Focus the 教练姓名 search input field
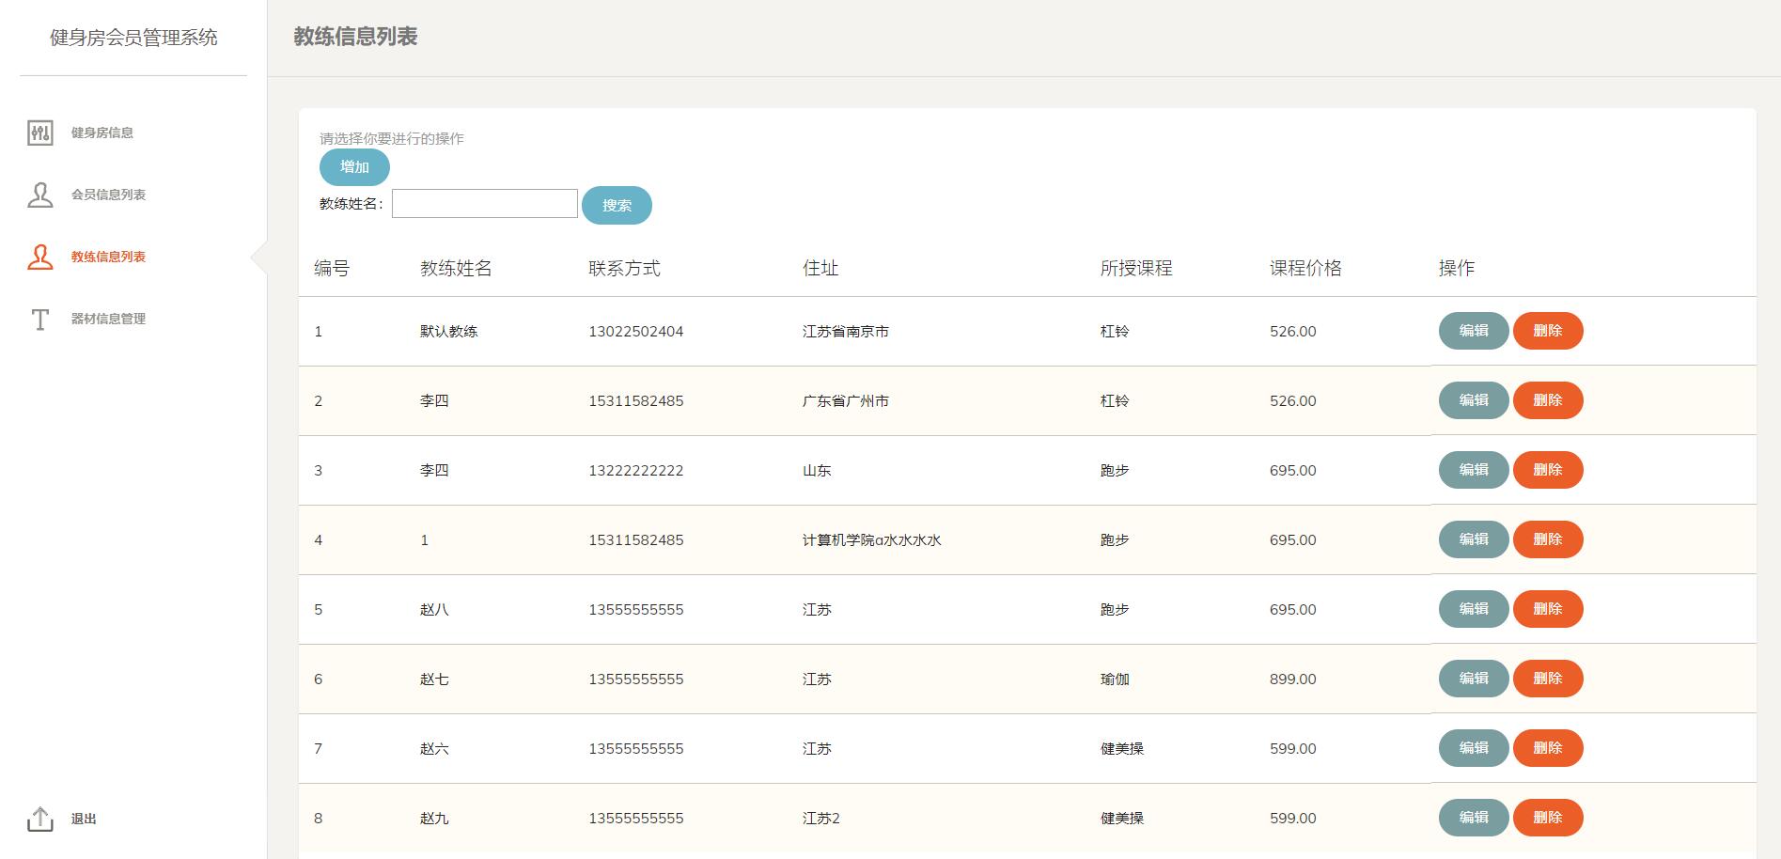Image resolution: width=1781 pixels, height=859 pixels. tap(484, 204)
